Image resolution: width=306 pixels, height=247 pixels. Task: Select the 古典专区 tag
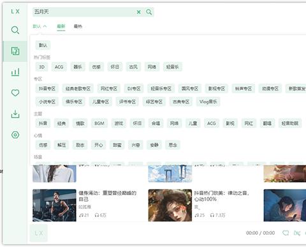[181, 101]
